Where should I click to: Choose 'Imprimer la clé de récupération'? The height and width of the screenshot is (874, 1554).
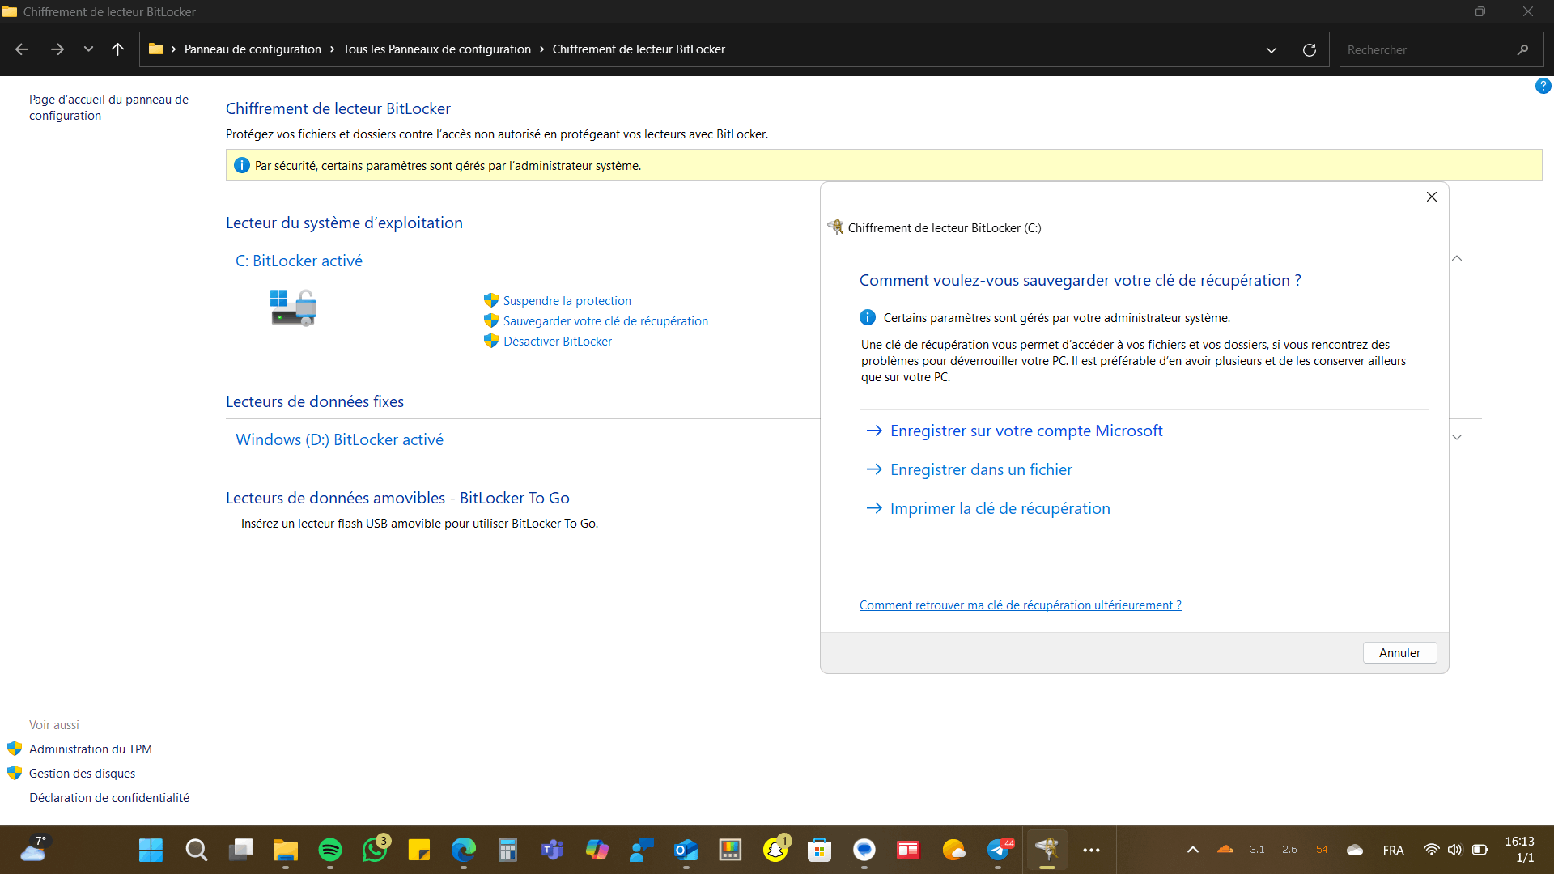[x=1000, y=509]
